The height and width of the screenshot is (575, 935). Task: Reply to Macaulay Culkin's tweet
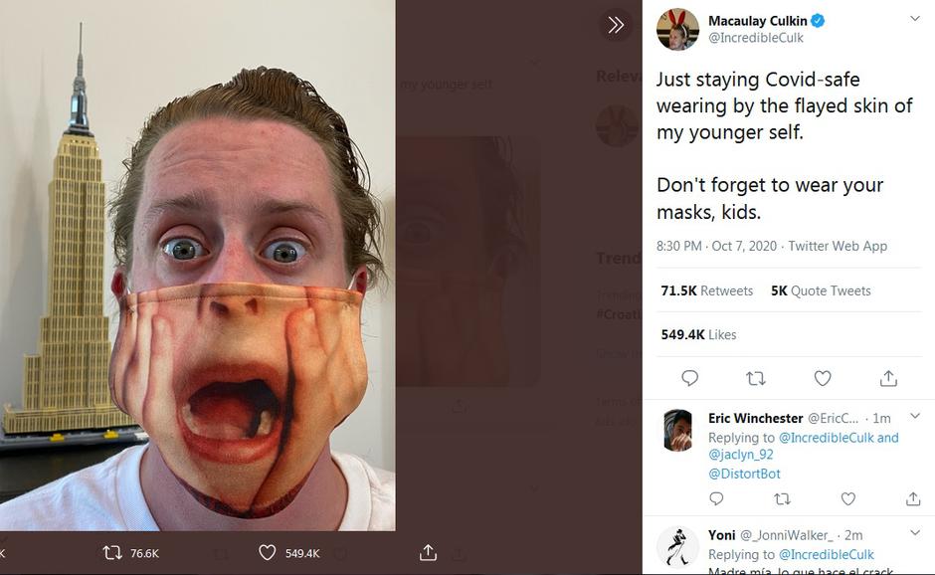click(x=689, y=378)
